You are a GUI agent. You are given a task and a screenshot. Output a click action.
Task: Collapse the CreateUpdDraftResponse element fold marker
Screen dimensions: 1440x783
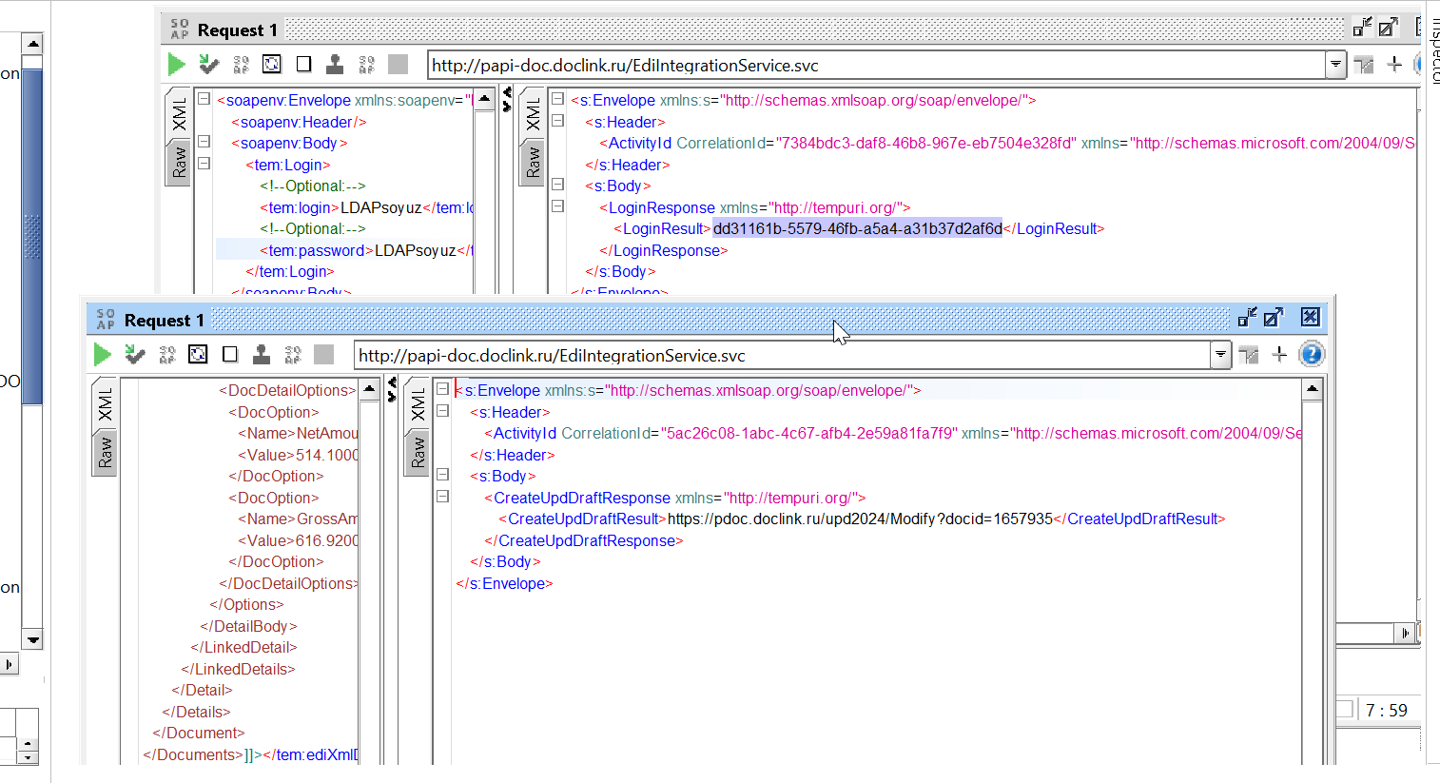[442, 497]
